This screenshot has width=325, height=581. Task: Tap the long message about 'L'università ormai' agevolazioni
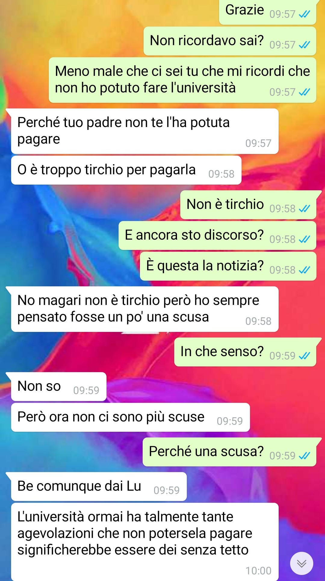click(x=145, y=542)
